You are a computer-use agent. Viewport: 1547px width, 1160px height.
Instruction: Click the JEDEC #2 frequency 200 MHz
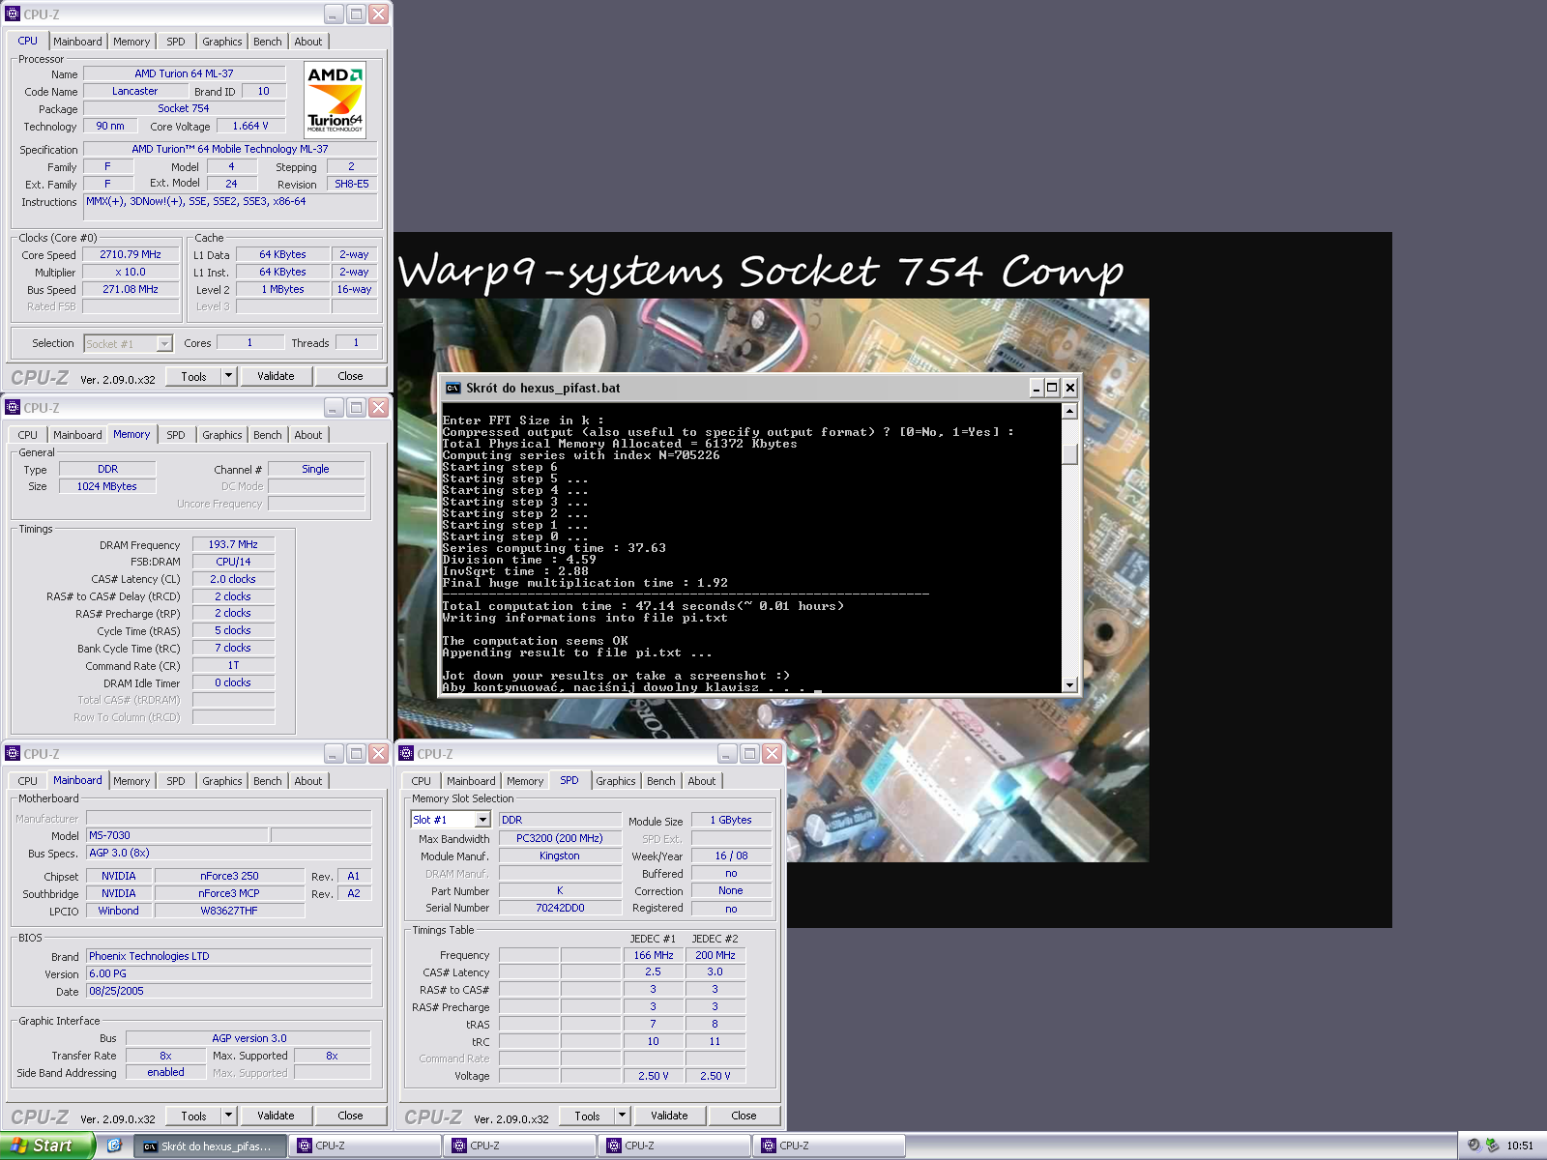(715, 955)
